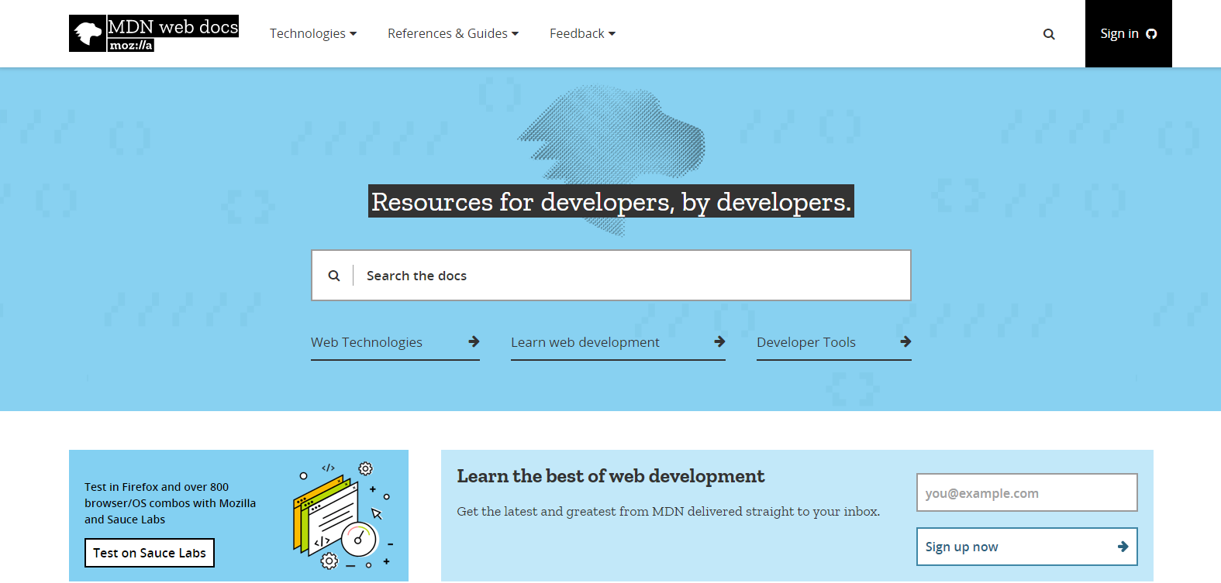Click the magnifier icon in the docs search box
The height and width of the screenshot is (583, 1221).
[334, 276]
